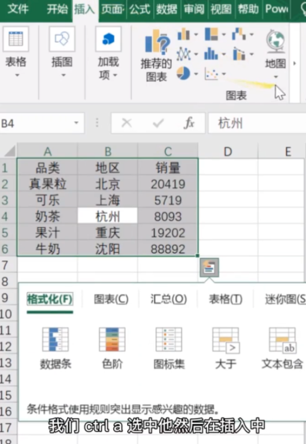Click the 加载项 add-ins icon
Image resolution: width=306 pixels, height=444 pixels.
coord(108,39)
